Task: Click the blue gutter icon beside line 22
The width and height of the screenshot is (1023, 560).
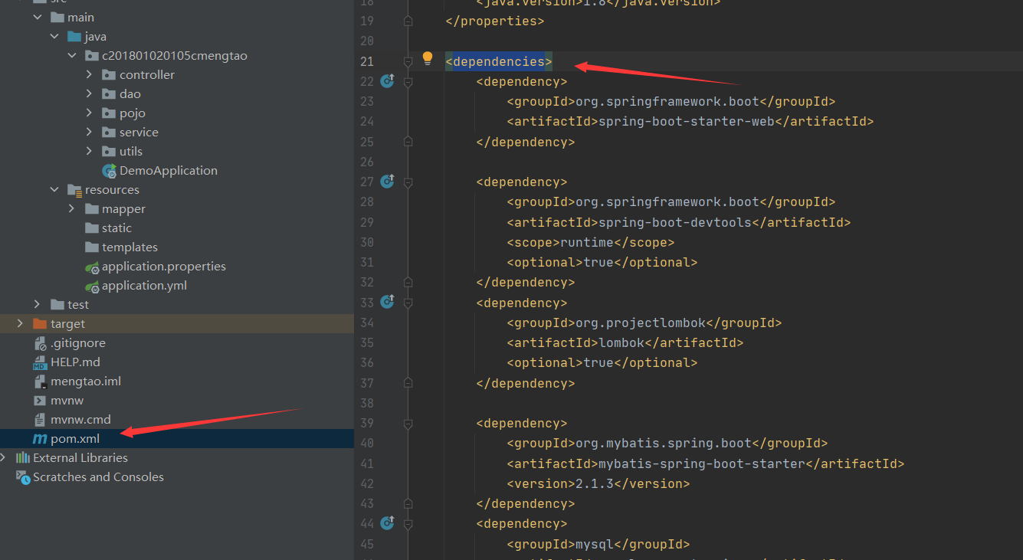Action: tap(387, 81)
